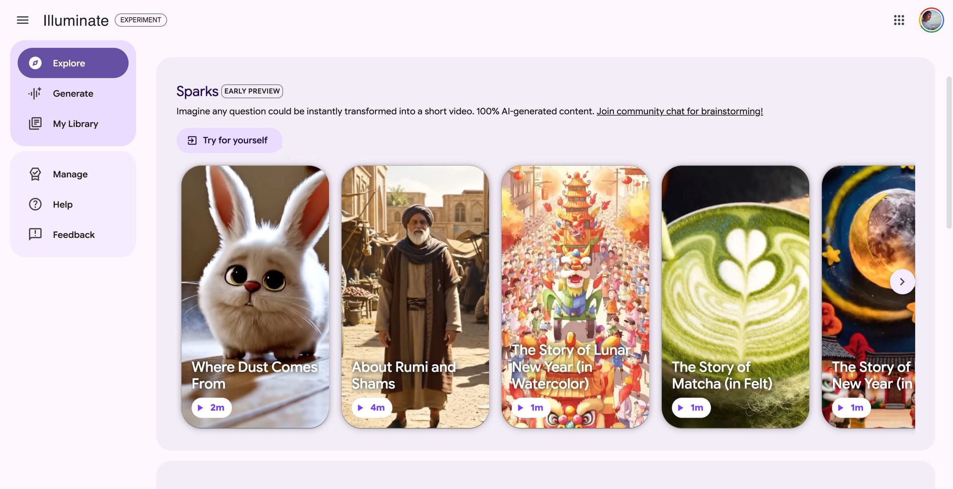
Task: Open the hamburger main menu
Action: 22,20
